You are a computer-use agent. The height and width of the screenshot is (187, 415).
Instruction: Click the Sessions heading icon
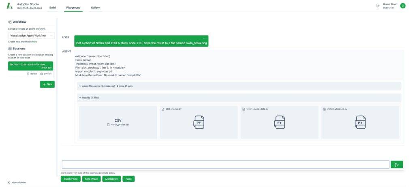pyautogui.click(x=10, y=49)
